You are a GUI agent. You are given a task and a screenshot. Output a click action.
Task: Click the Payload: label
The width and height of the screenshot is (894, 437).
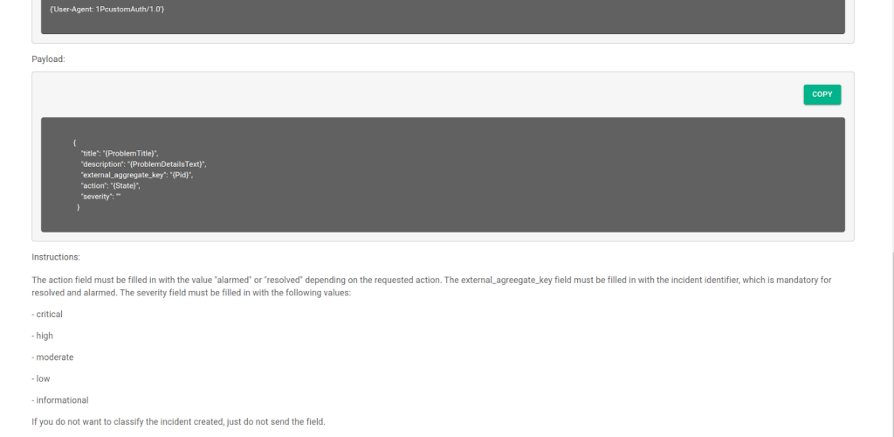click(49, 59)
